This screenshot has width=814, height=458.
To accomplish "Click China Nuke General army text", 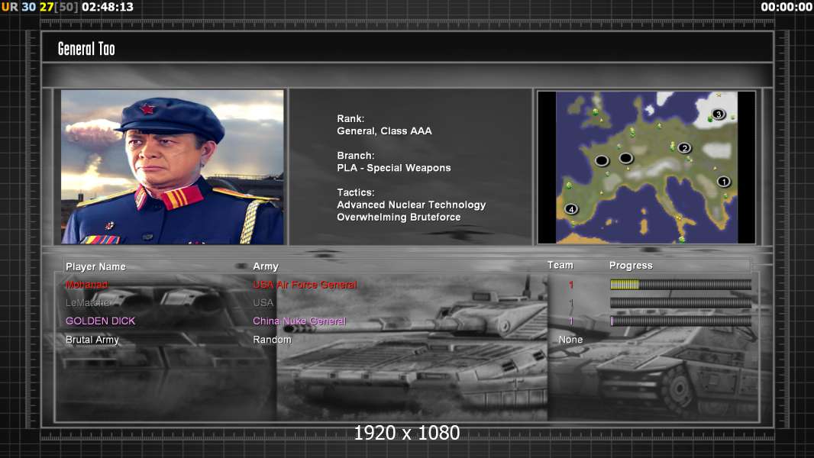I will [x=299, y=321].
